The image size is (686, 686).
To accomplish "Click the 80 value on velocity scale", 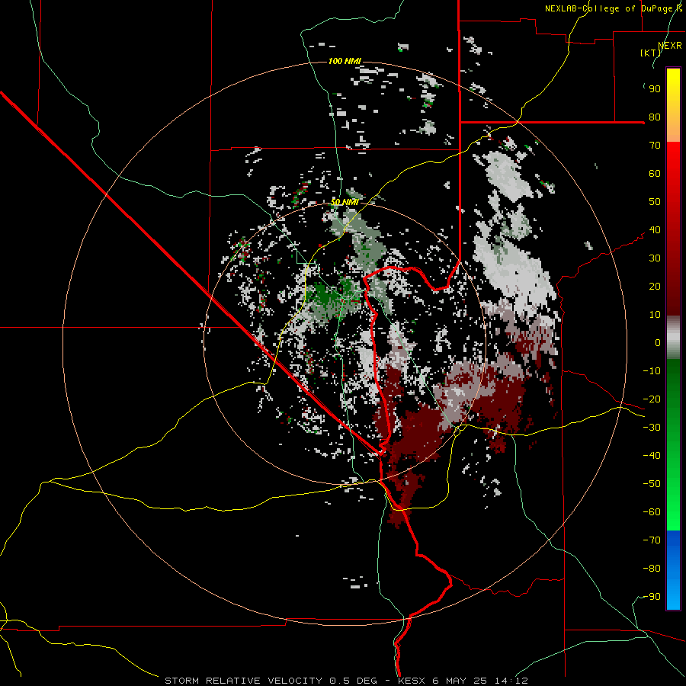I will pos(655,117).
